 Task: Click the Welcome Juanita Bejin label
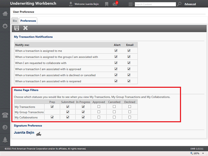point(86,4)
